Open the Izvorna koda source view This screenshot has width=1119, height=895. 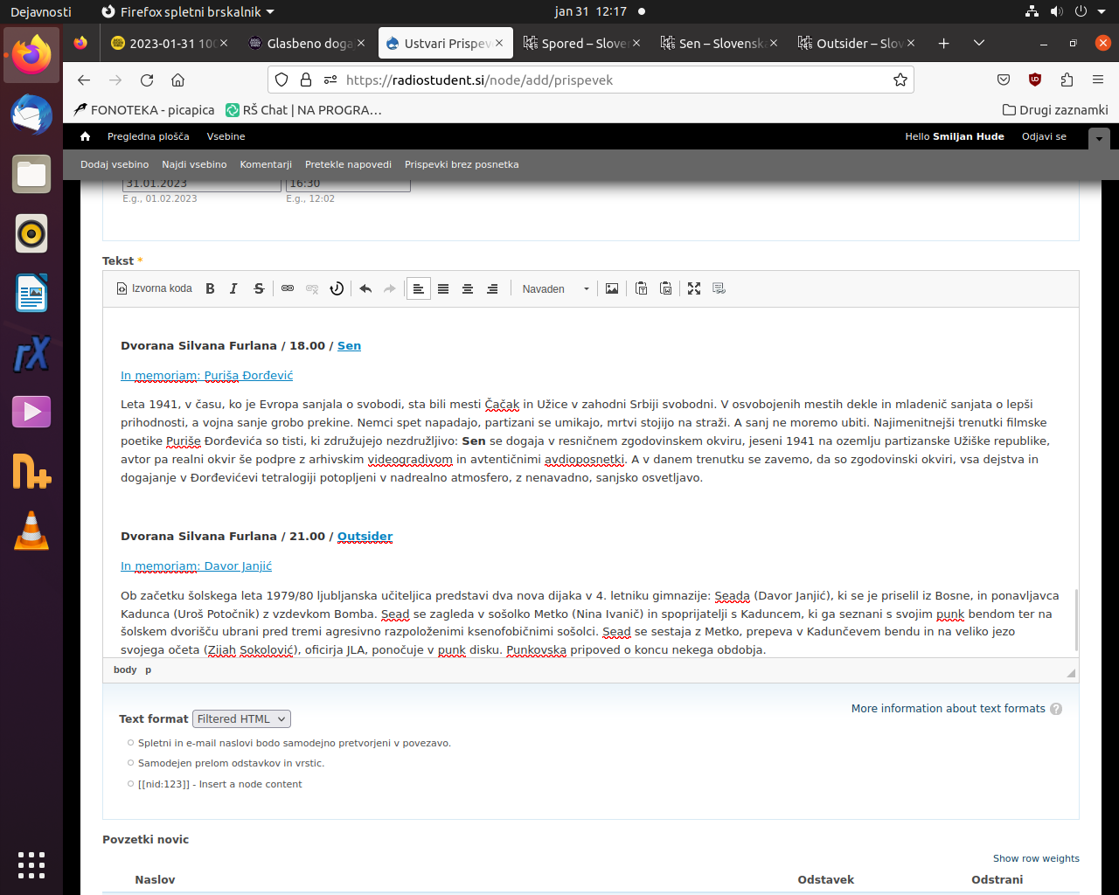click(x=154, y=288)
